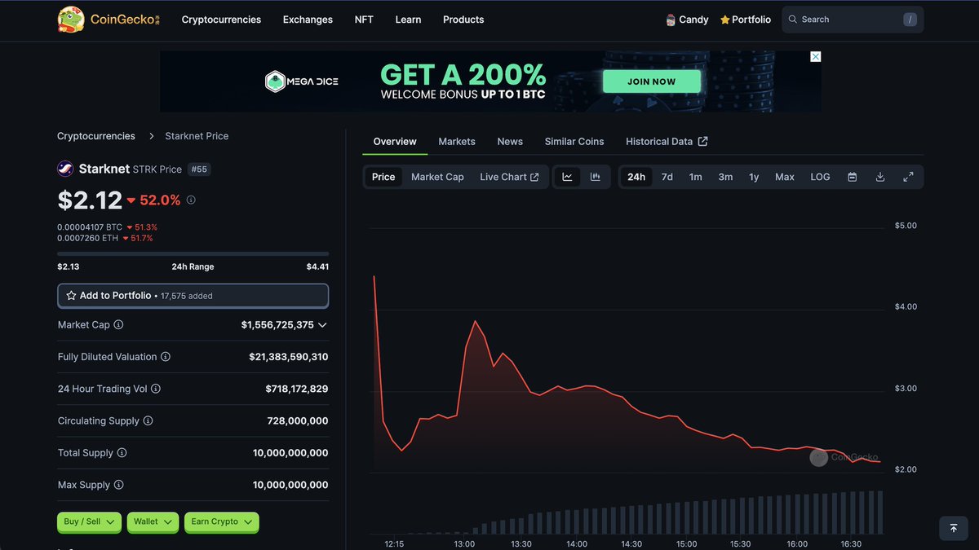979x550 pixels.
Task: Open the Candy rewards icon
Action: click(671, 20)
